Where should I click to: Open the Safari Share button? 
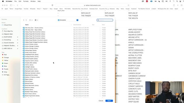coord(174,5)
